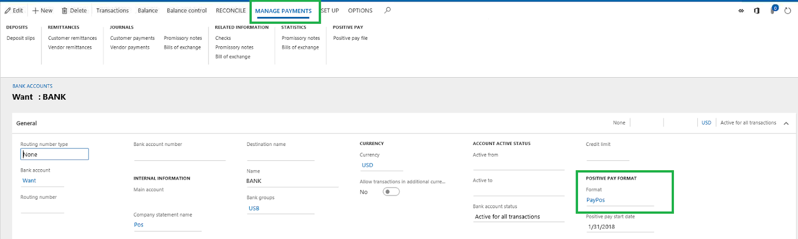Click the Edit pencil icon
Image resolution: width=798 pixels, height=239 pixels.
pyautogui.click(x=8, y=10)
